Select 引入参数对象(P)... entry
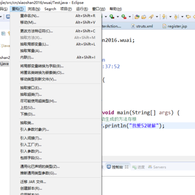 (56, 129)
